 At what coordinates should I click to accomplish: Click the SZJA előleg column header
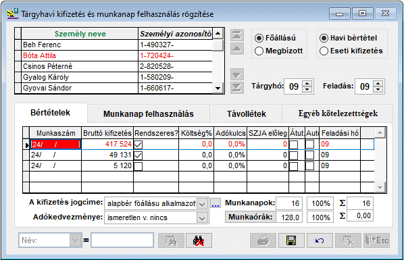click(268, 133)
